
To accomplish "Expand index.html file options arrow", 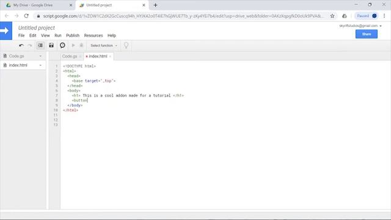I will coord(40,65).
